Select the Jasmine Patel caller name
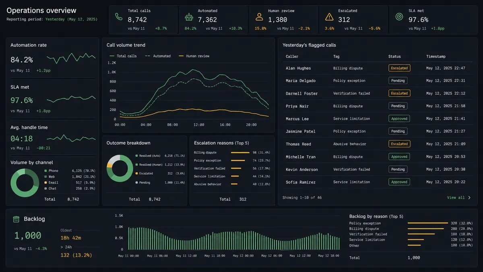This screenshot has height=272, width=483. click(x=301, y=131)
